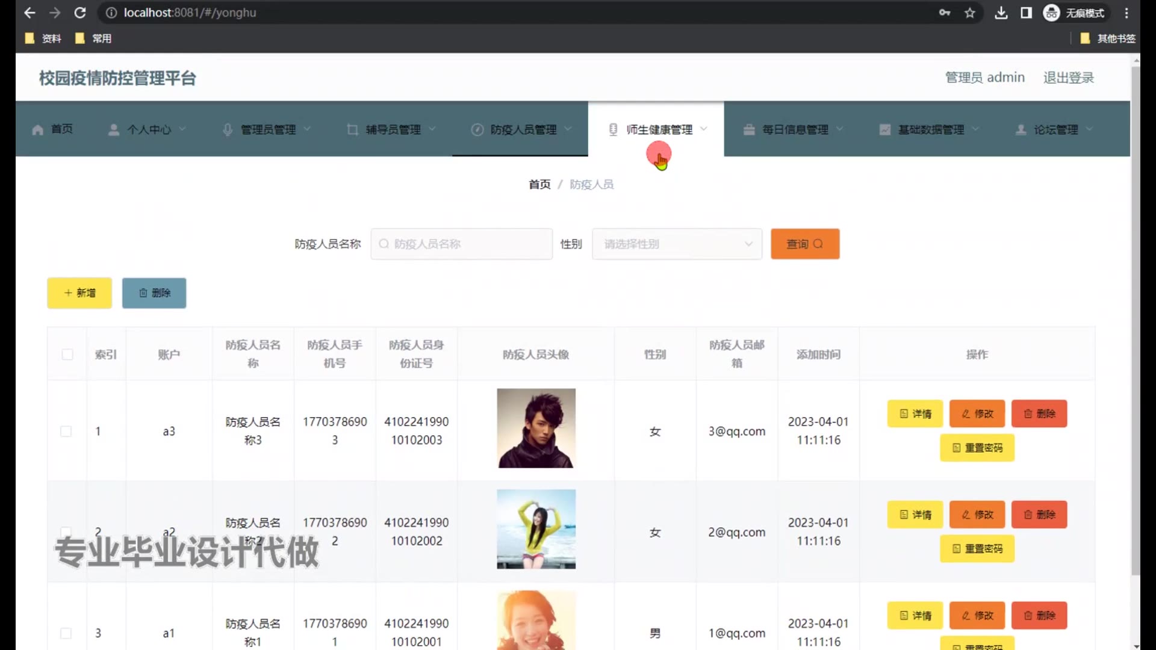Expand the 个人中心 menu

point(148,130)
